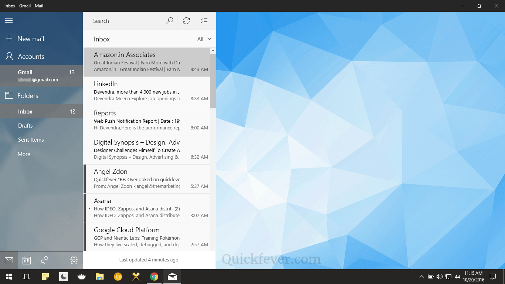Open the Google Cloud Platform email
The image size is (505, 284).
[x=147, y=237]
